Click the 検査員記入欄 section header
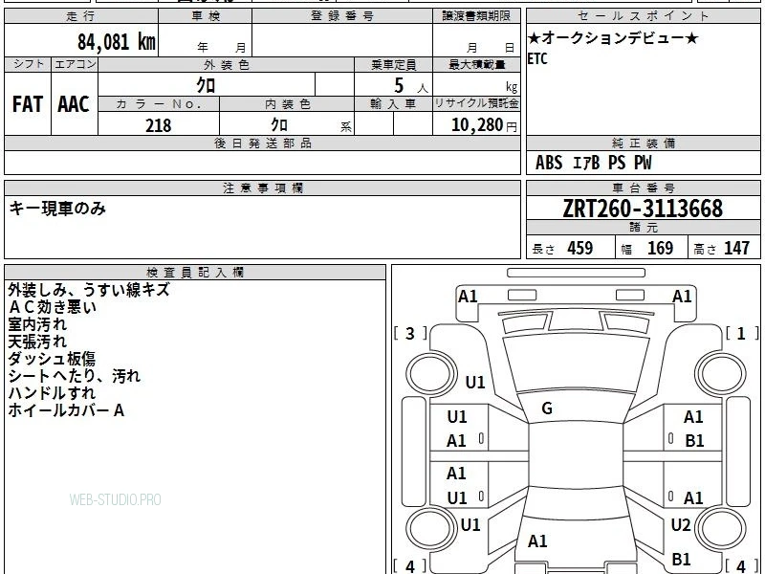This screenshot has width=765, height=574. (195, 273)
